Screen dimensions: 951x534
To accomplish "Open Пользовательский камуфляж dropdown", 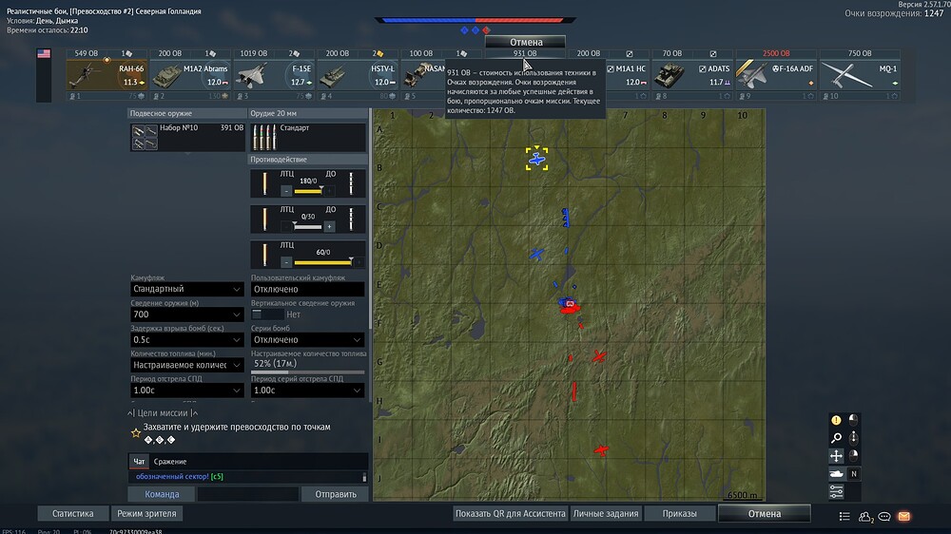I will point(307,289).
